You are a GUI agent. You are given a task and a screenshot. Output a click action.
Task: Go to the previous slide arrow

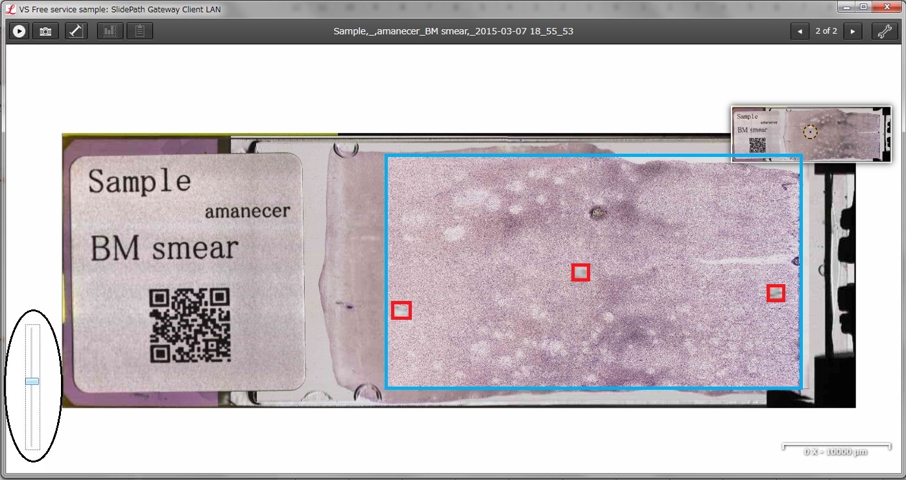tap(800, 31)
